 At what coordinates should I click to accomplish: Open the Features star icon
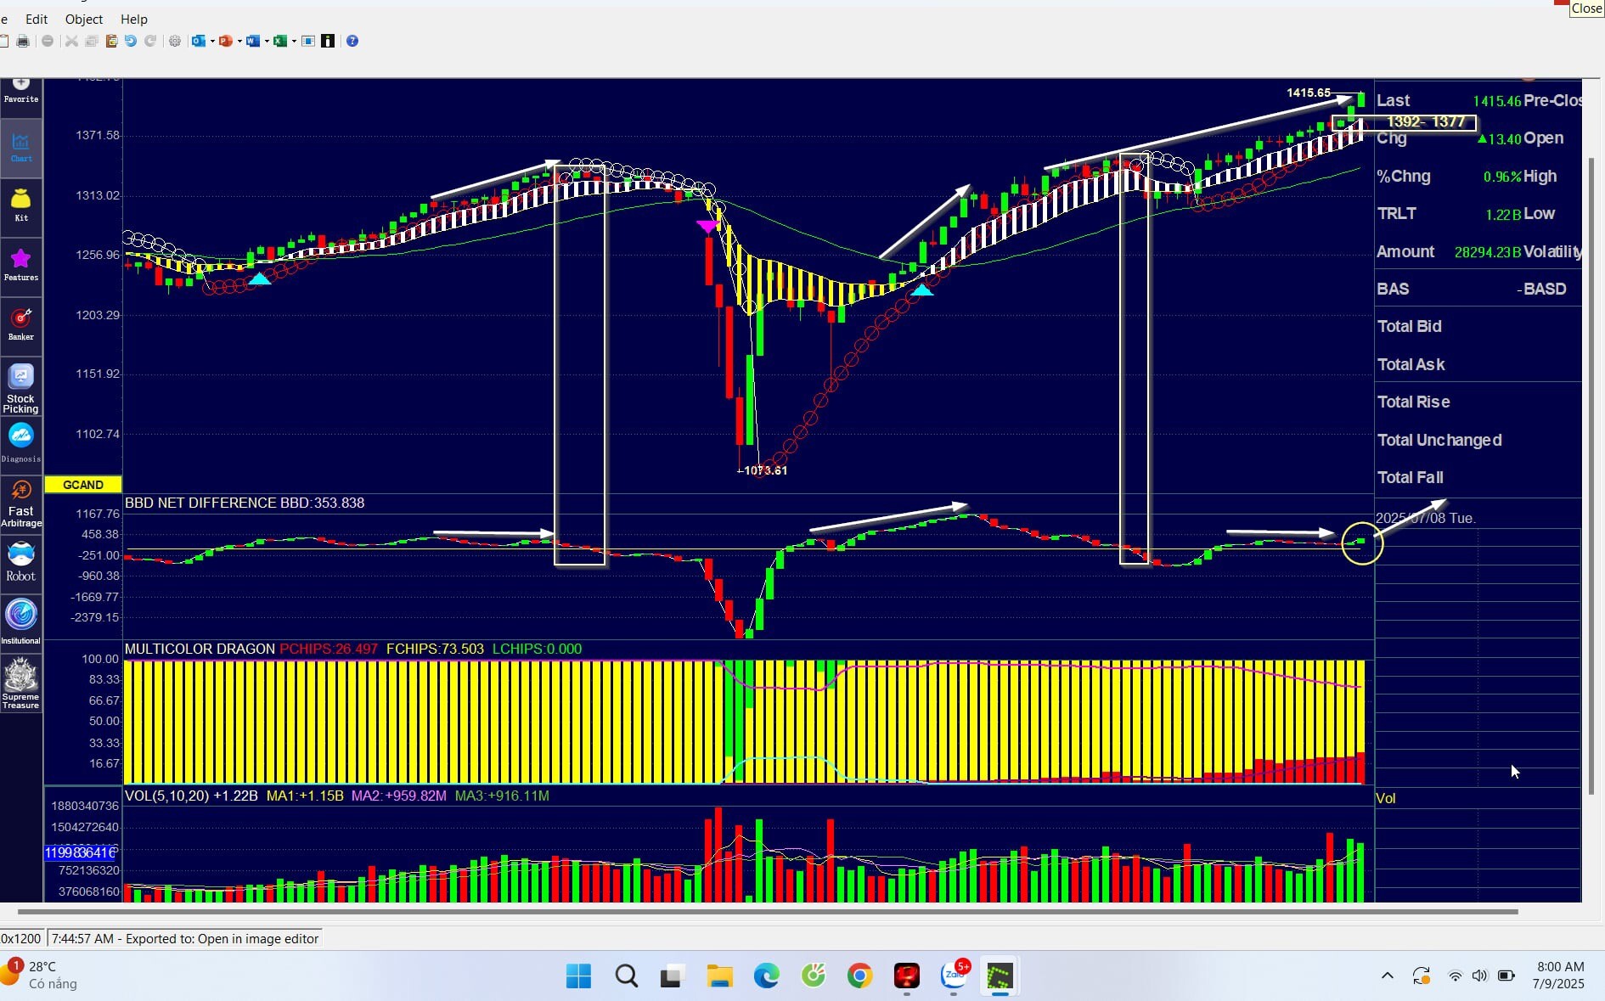(x=21, y=264)
